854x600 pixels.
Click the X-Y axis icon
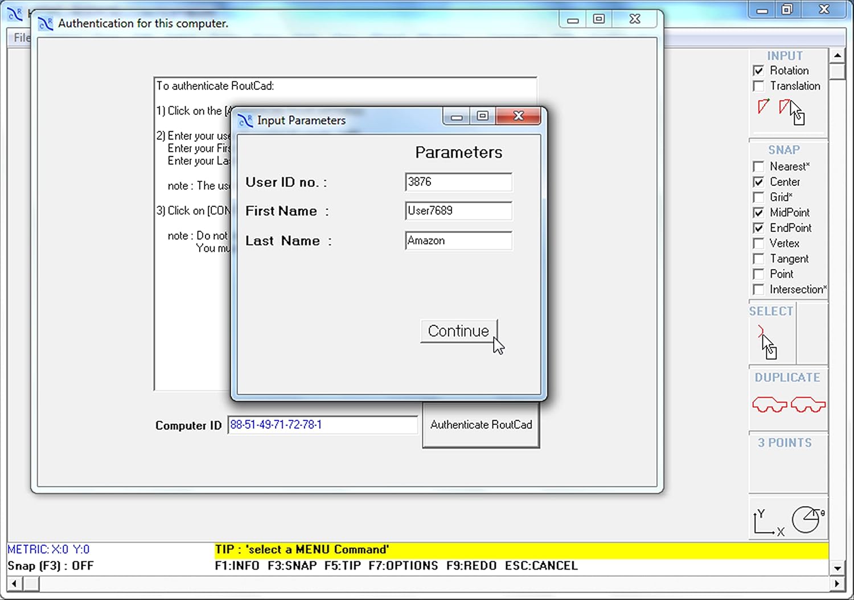click(x=769, y=522)
